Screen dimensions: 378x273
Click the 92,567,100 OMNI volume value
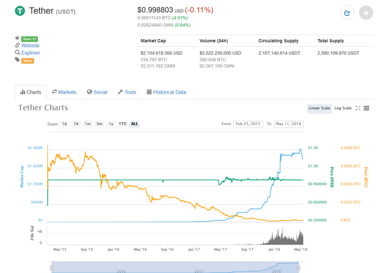click(217, 66)
